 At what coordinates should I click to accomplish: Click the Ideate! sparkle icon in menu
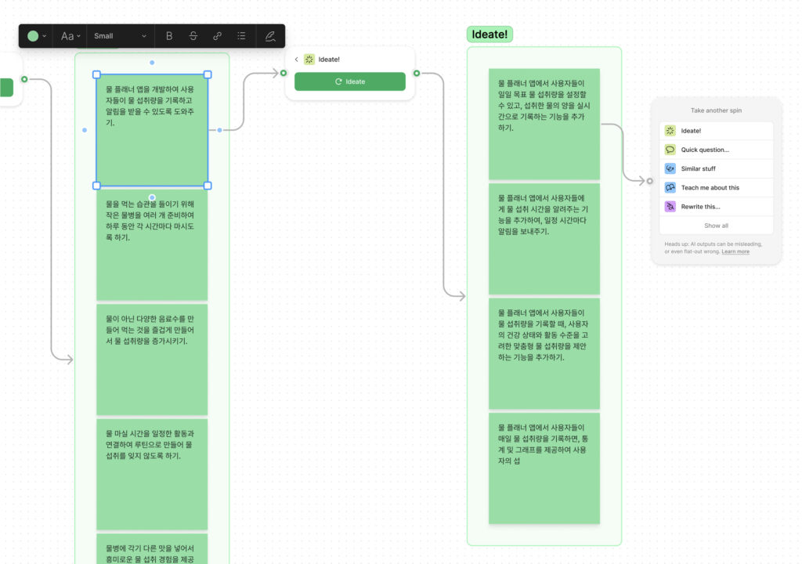tap(670, 131)
